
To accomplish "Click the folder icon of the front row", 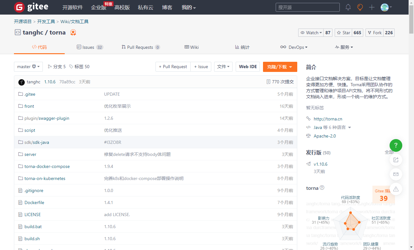I will (21, 106).
